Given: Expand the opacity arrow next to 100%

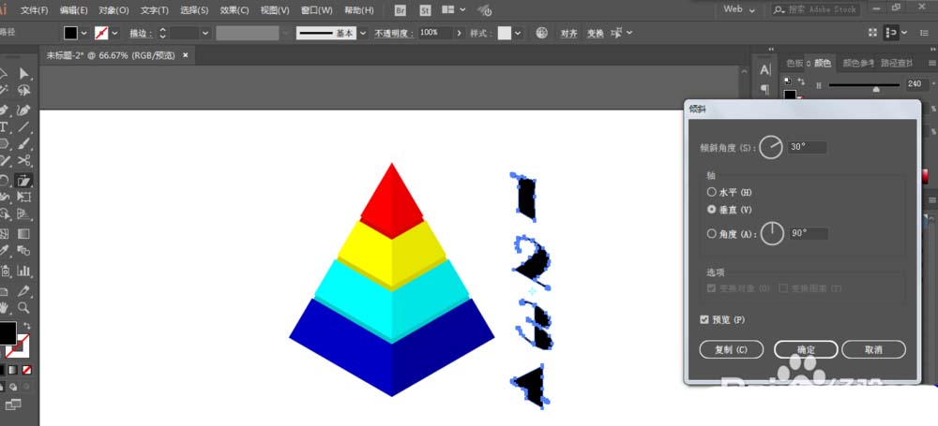Looking at the screenshot, I should (x=459, y=33).
